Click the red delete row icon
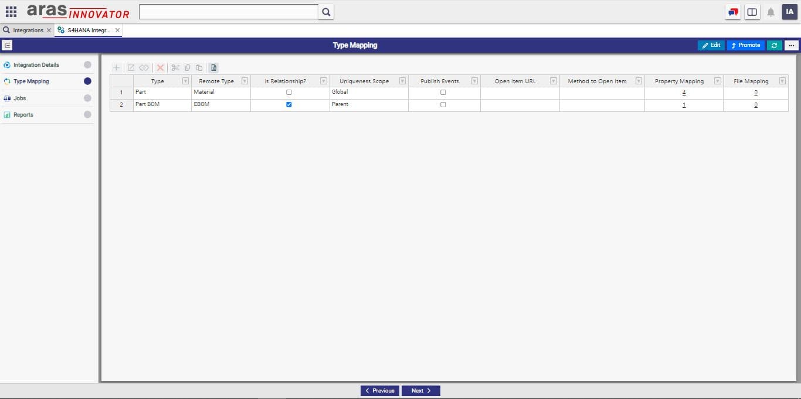Viewport: 801px width, 399px height. tap(160, 68)
